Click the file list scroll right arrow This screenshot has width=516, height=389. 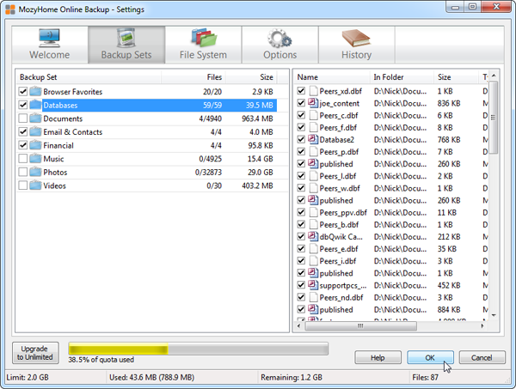[x=482, y=326]
